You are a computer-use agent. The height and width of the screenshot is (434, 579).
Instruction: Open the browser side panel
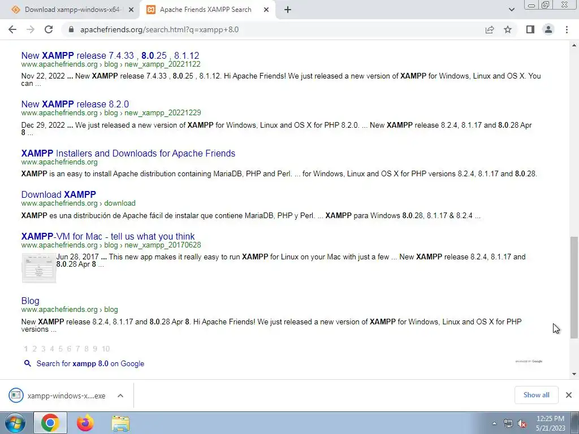pos(530,29)
